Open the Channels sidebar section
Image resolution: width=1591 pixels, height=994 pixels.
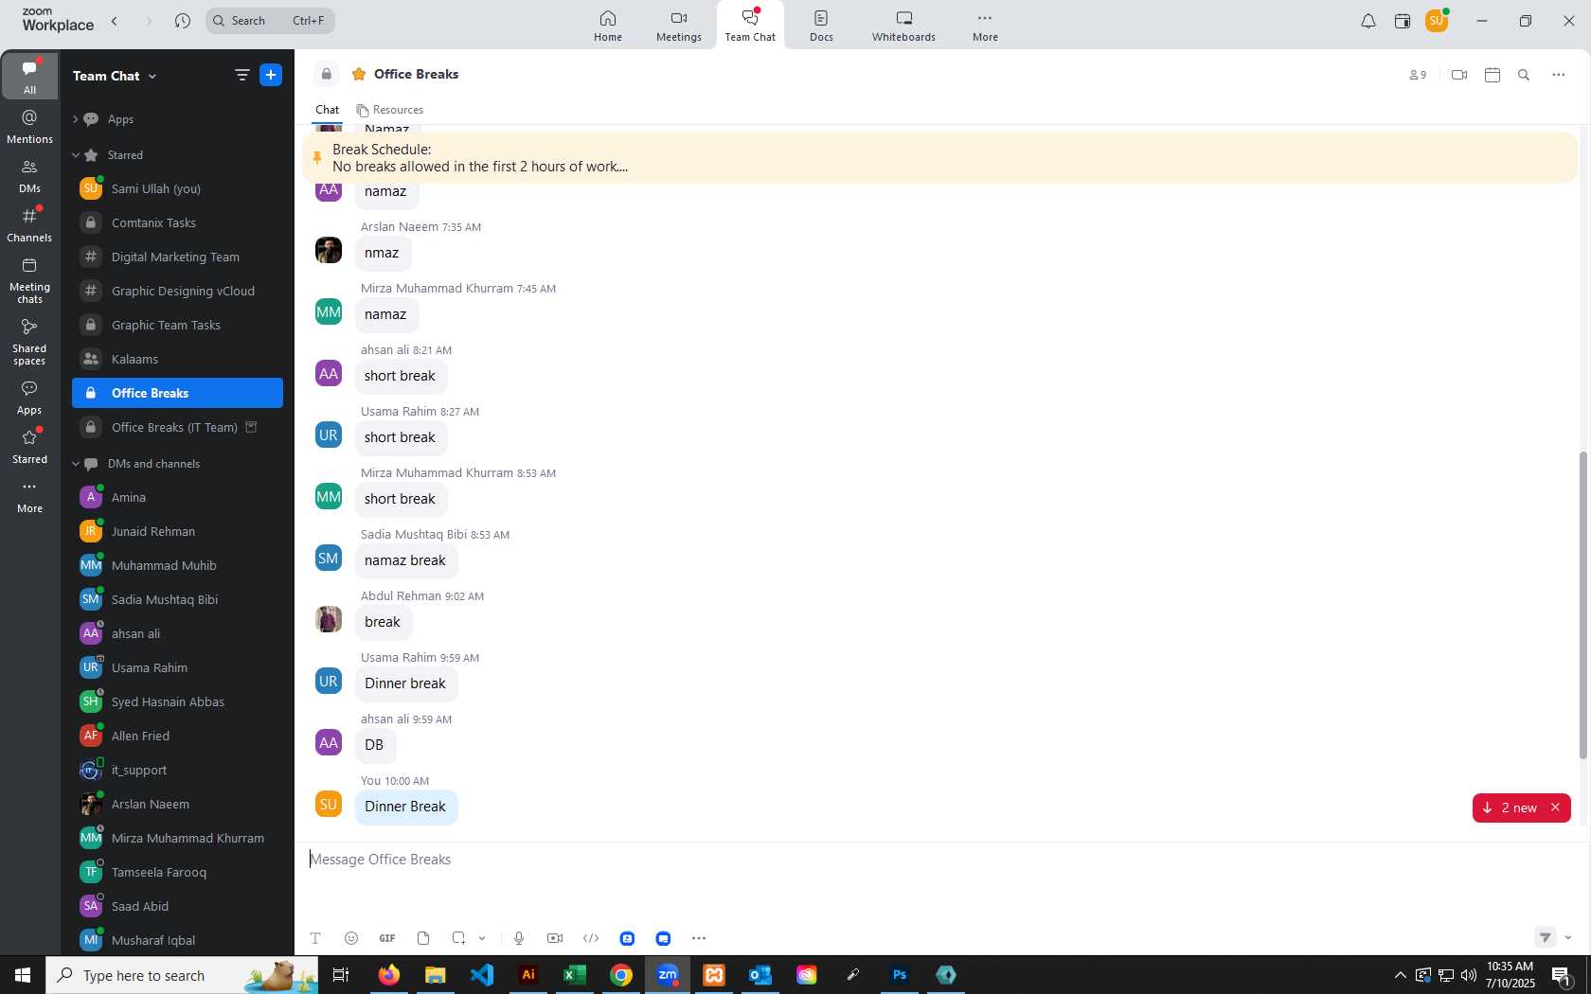pos(29,225)
